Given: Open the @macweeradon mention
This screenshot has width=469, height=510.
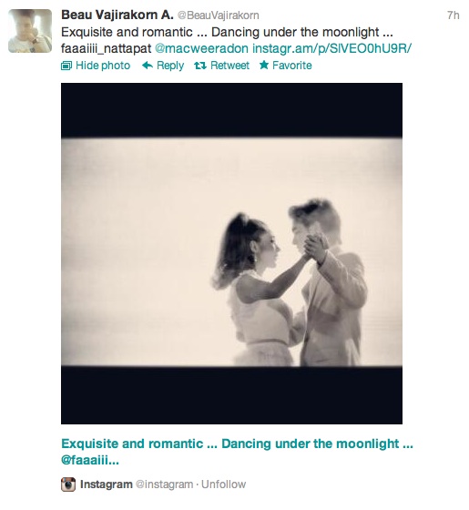Looking at the screenshot, I should tap(201, 48).
